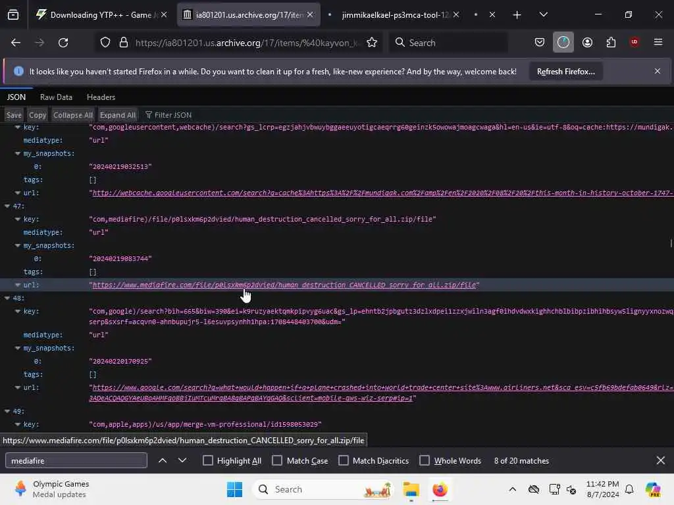
Task: Click the Save JSON button
Action: pyautogui.click(x=14, y=115)
